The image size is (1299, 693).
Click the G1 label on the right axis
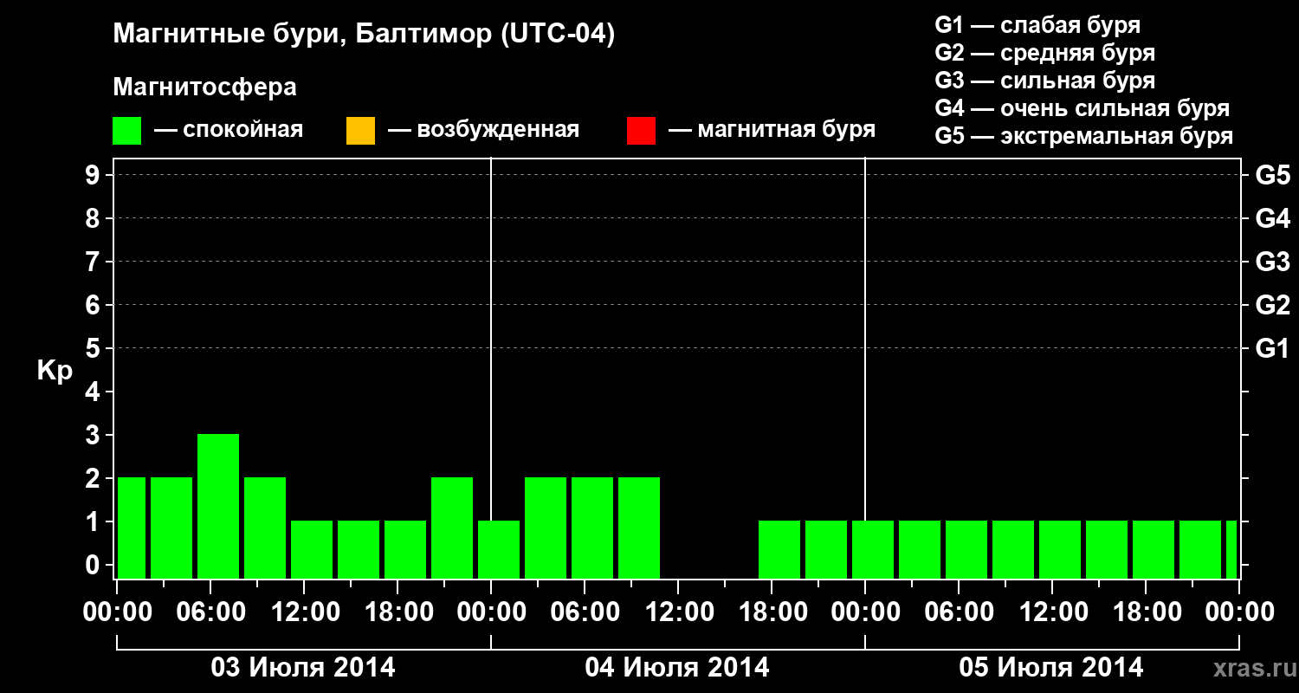click(x=1272, y=348)
